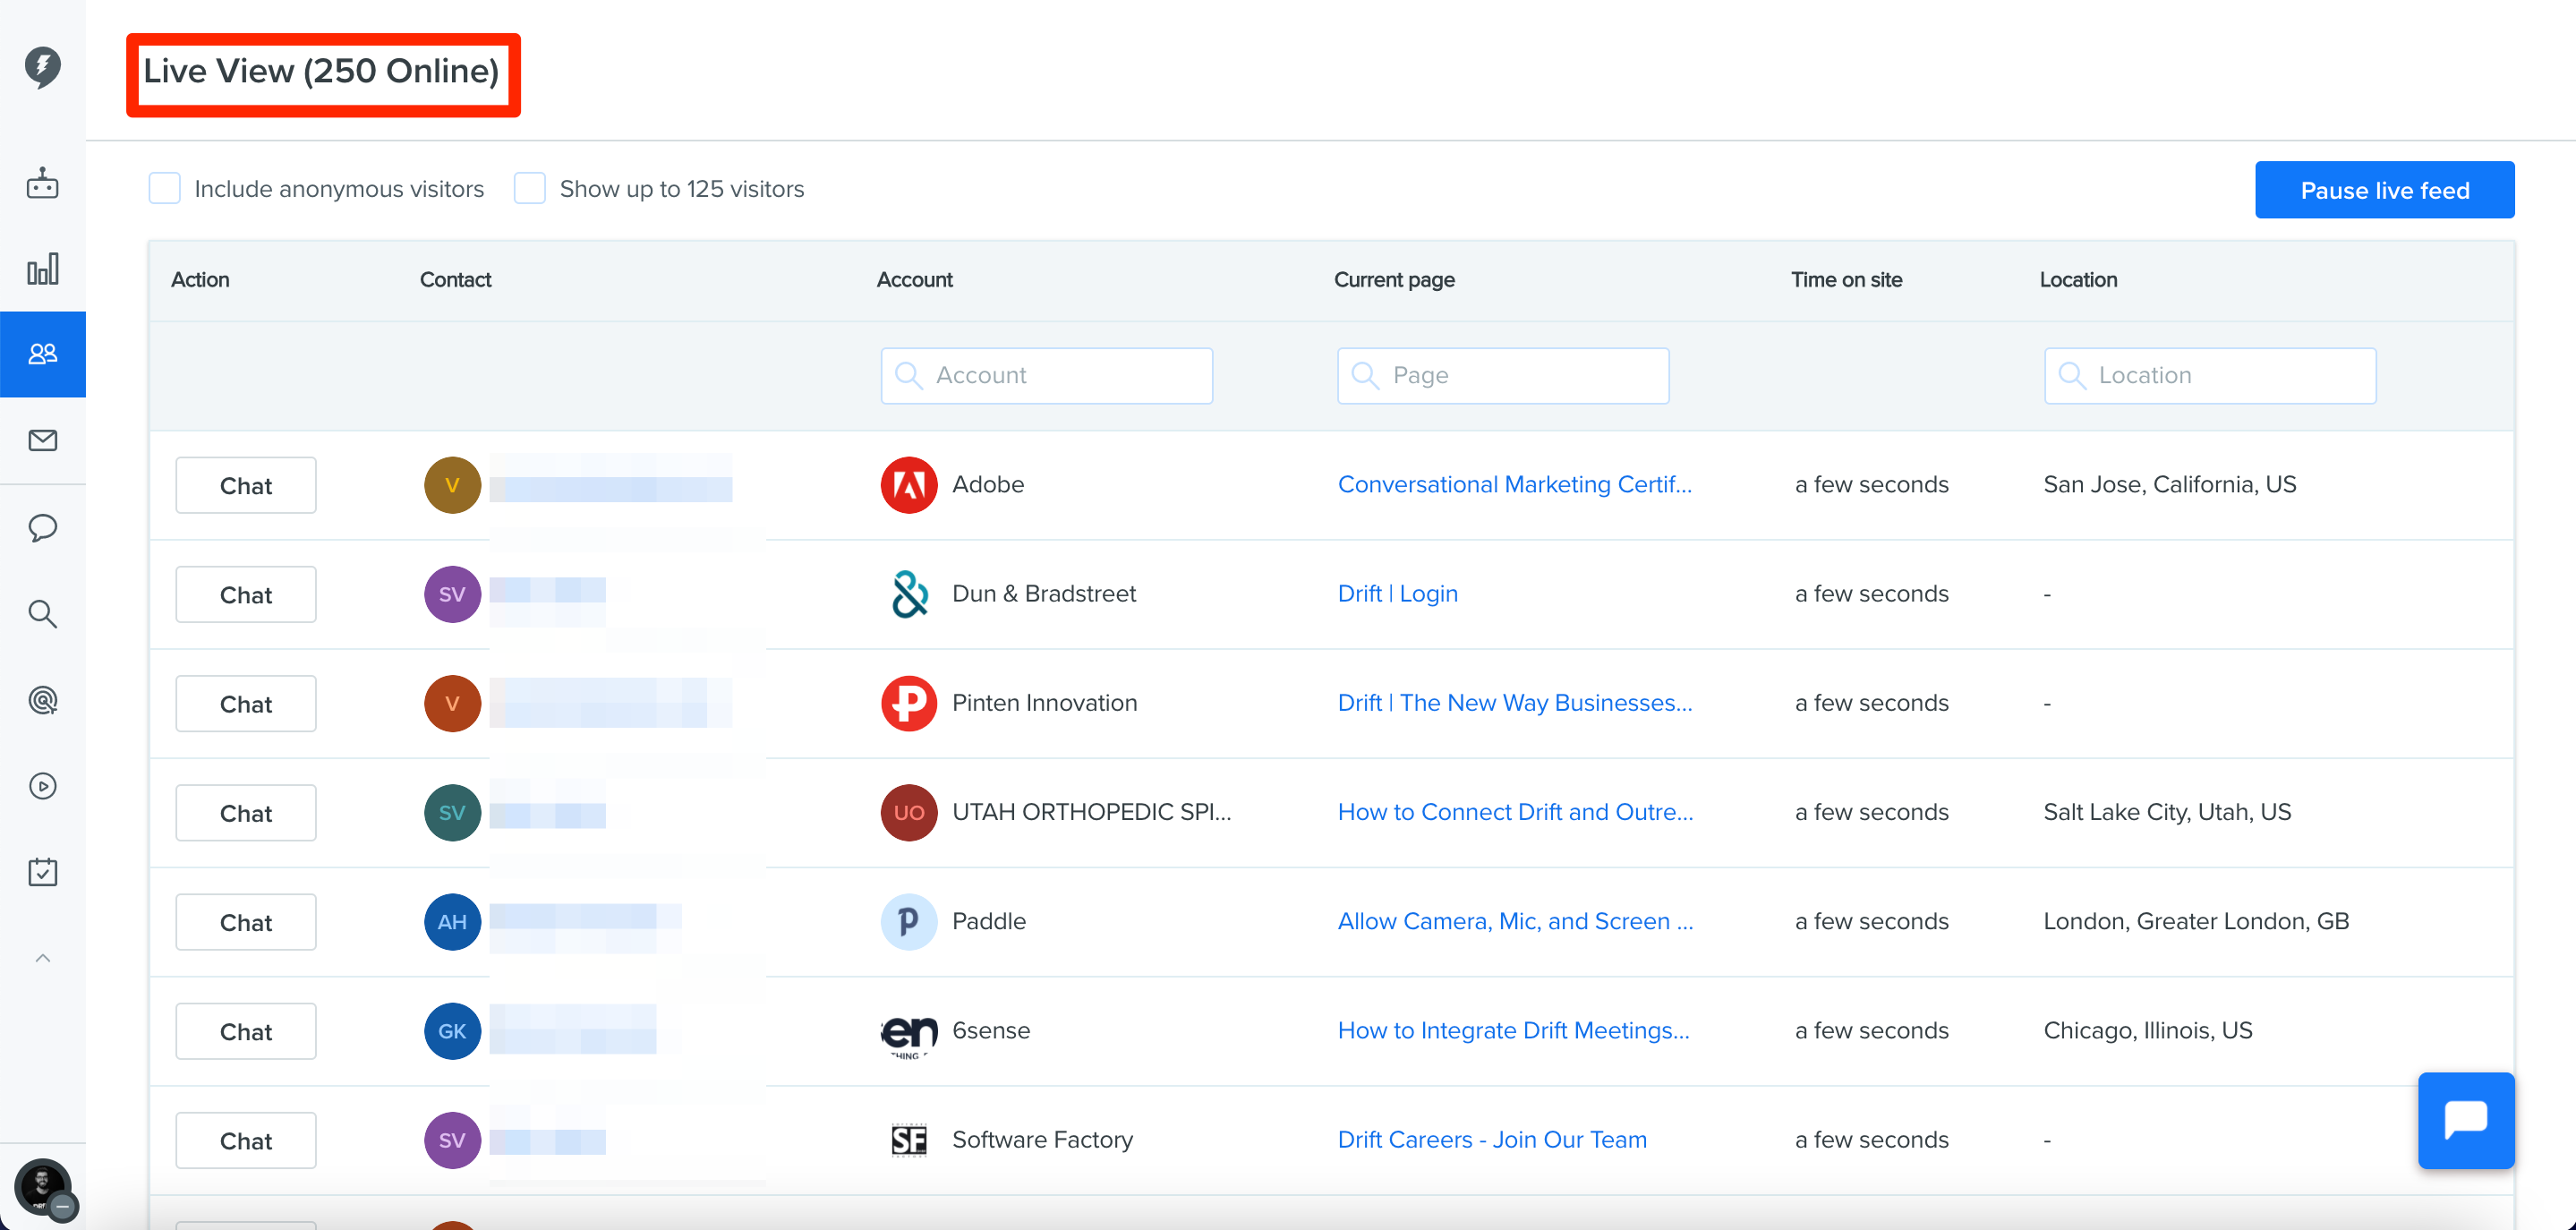Click the UO avatar for UTAH ORTHOPEDIC
2576x1230 pixels.
(x=908, y=812)
